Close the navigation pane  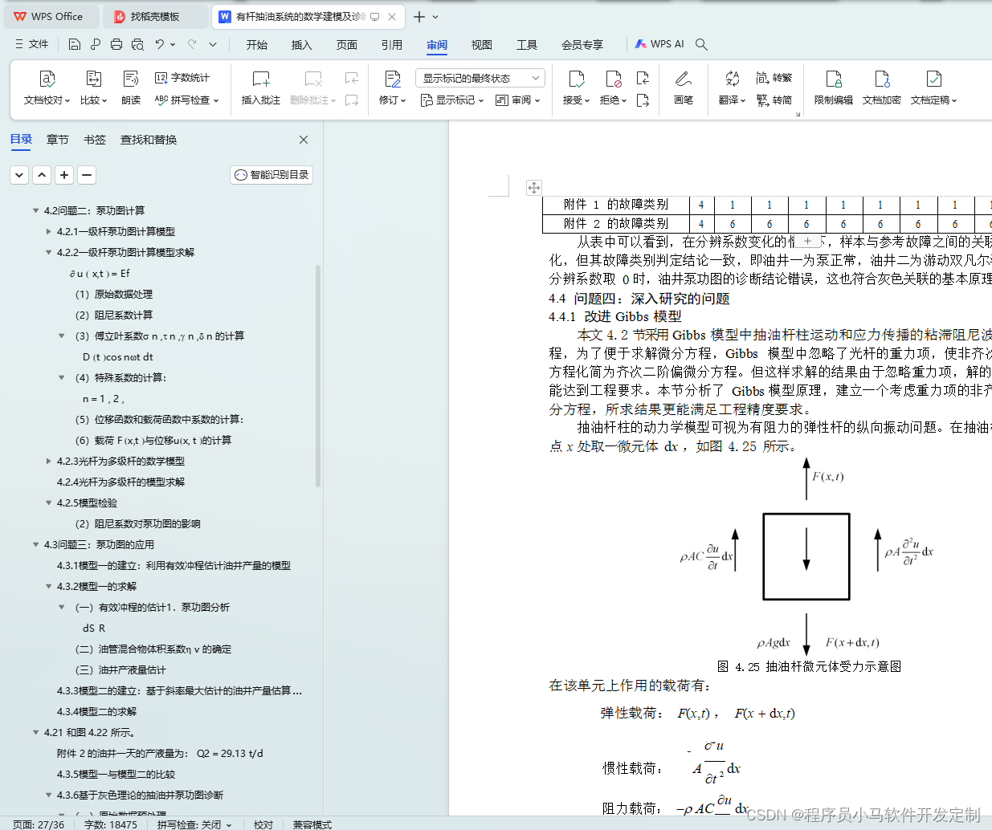(304, 140)
